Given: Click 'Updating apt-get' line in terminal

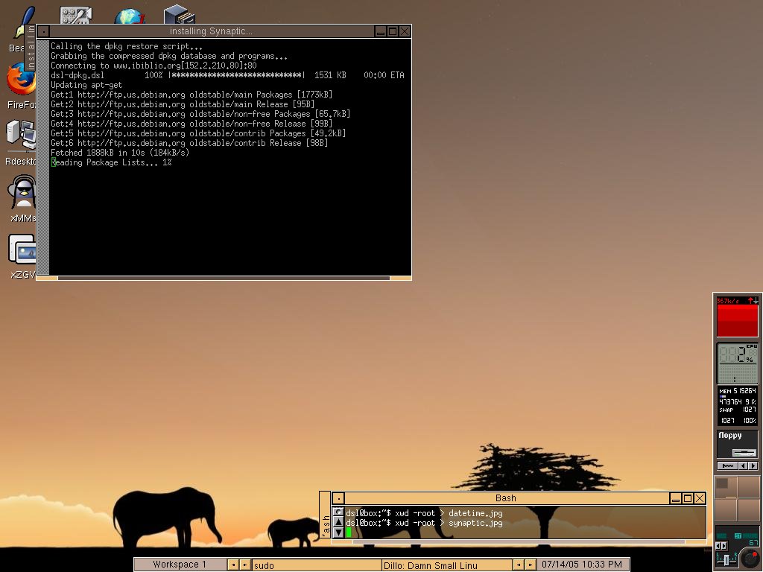Looking at the screenshot, I should (86, 85).
